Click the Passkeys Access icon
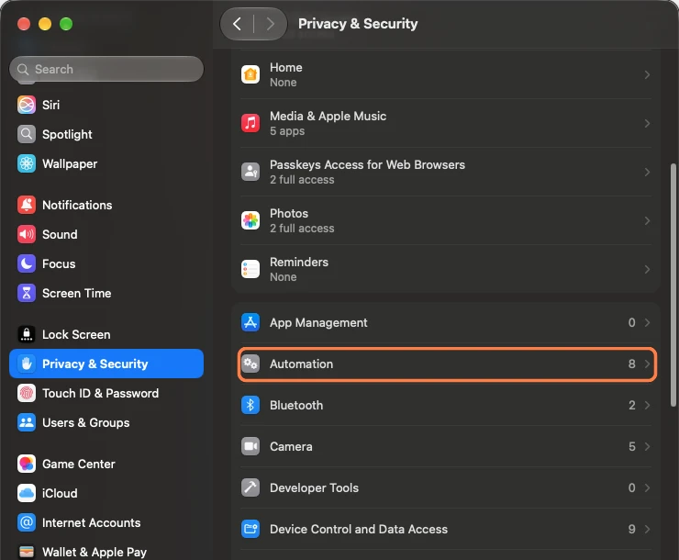This screenshot has height=560, width=679. click(250, 172)
